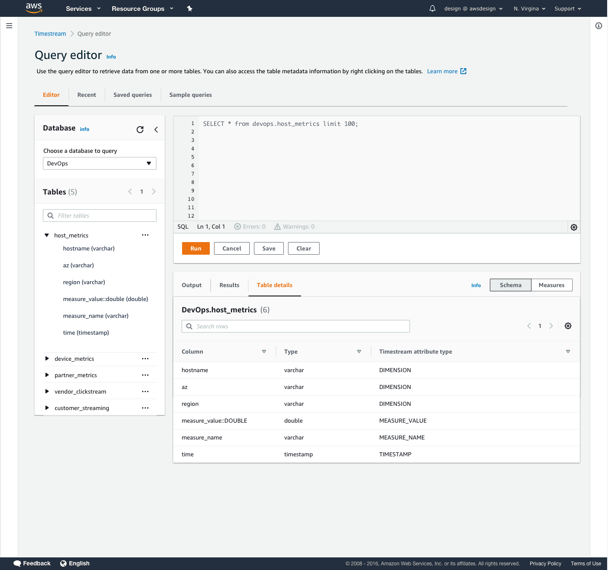Click into the SQL query text line
Viewport: 608px width, 570px height.
[x=280, y=124]
